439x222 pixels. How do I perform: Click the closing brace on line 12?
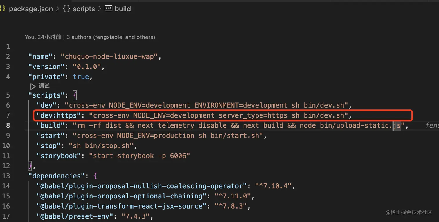[30, 166]
